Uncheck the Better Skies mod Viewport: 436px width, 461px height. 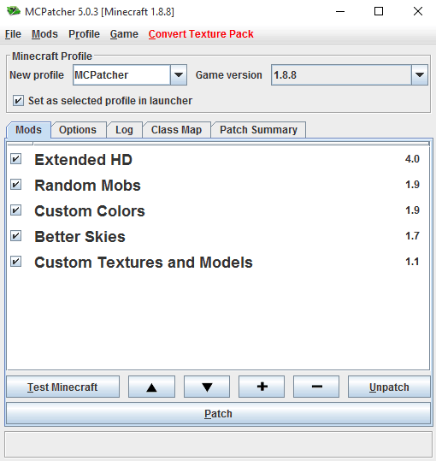point(16,236)
